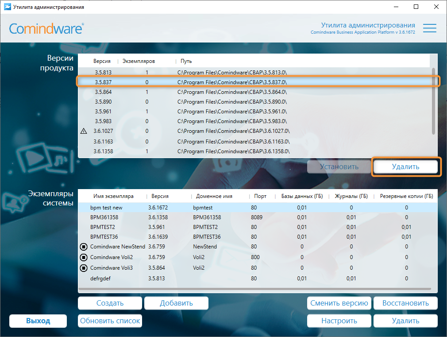Click the product versions vertical scrollbar
Image resolution: width=447 pixels, height=337 pixels.
[x=433, y=101]
